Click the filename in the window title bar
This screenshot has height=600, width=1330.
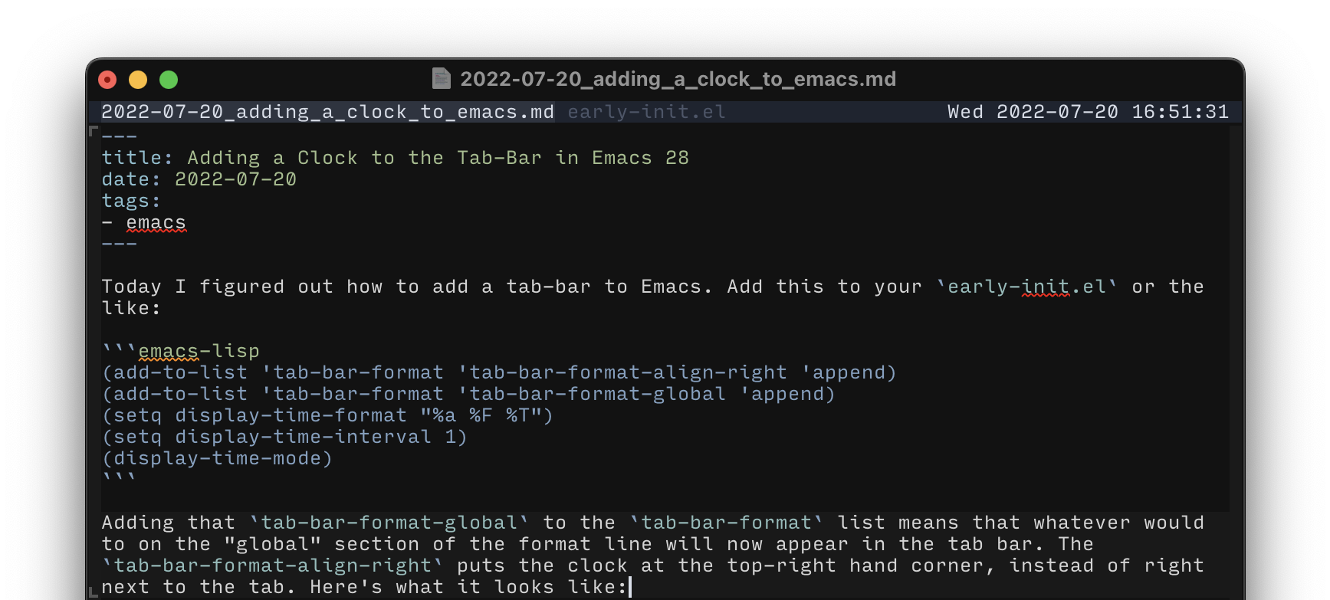(678, 79)
